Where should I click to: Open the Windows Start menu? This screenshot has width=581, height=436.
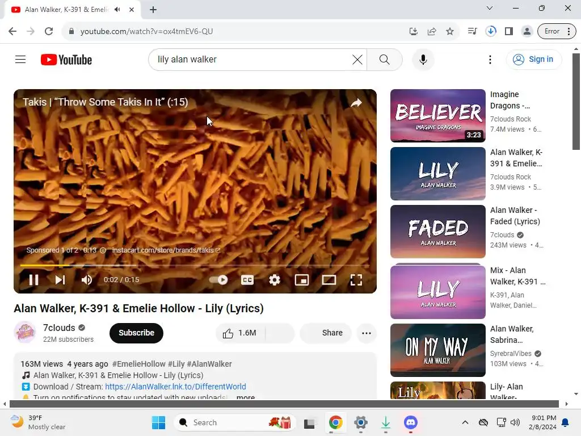159,422
